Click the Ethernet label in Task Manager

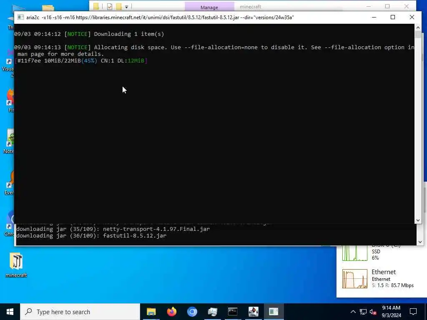click(384, 272)
